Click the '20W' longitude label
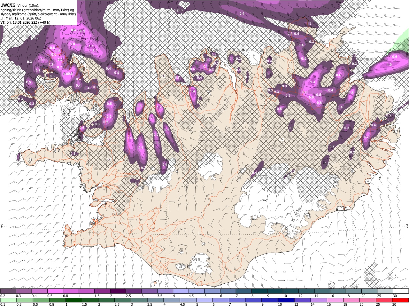409x307 pixels. [x=170, y=2]
